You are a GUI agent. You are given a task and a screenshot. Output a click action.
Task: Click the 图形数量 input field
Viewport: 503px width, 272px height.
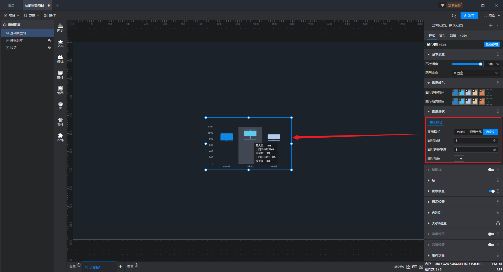476,141
